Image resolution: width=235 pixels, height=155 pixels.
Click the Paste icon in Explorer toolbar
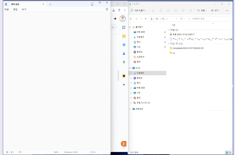(x=168, y=10)
